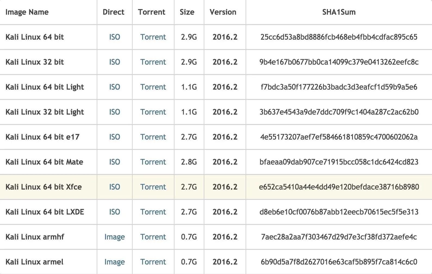Screen dimensions: 432x274
Task: Open the Kali Linux 32 bit Light Torrent
Action: pyautogui.click(x=153, y=112)
